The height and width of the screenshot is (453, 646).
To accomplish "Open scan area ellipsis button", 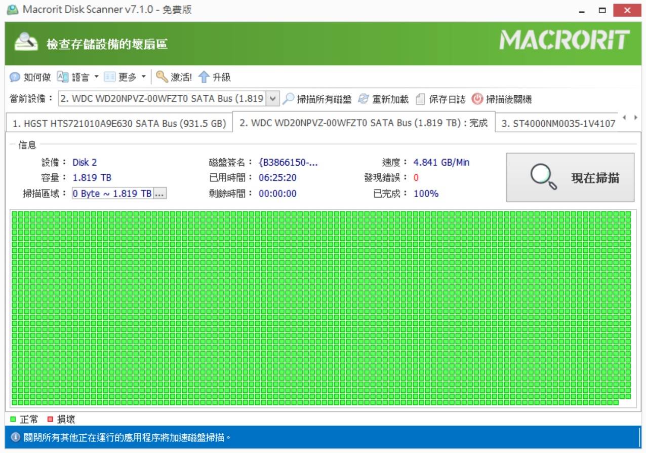I will click(x=159, y=194).
